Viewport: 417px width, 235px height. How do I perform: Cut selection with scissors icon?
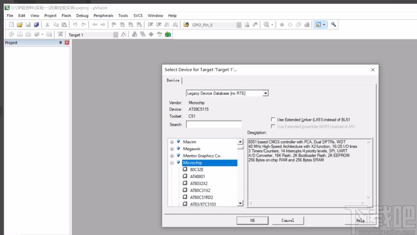(x=47, y=25)
